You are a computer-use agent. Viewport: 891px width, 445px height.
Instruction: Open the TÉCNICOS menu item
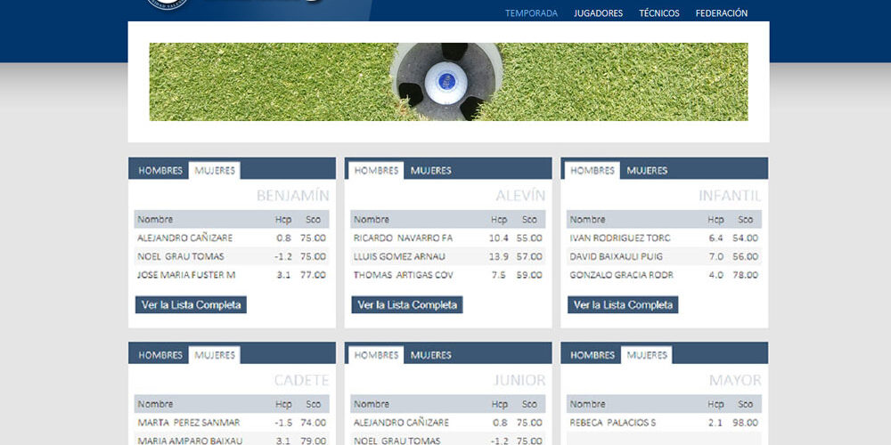(658, 13)
